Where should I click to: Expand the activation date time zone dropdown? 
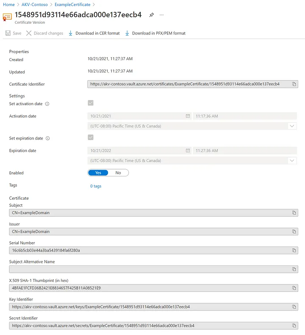[x=292, y=126]
